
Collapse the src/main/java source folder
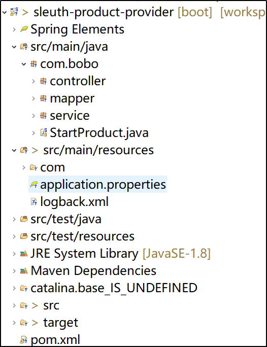coord(14,47)
